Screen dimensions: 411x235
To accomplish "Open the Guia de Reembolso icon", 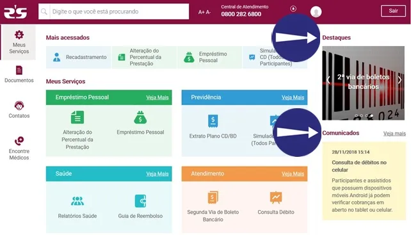I will [140, 201].
